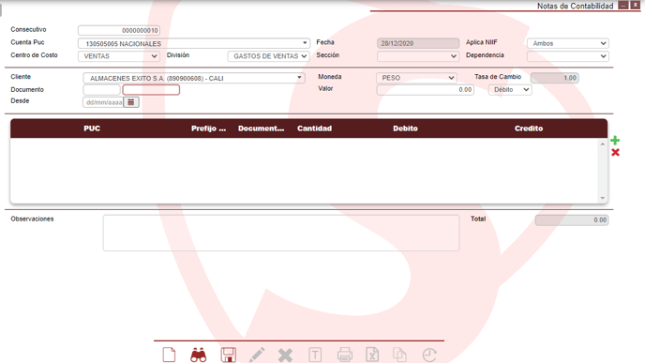This screenshot has height=363, width=645.
Task: Open the history clock icon
Action: point(429,355)
